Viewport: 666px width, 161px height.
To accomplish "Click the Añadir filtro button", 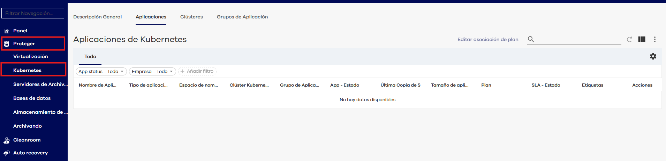I will (x=197, y=71).
